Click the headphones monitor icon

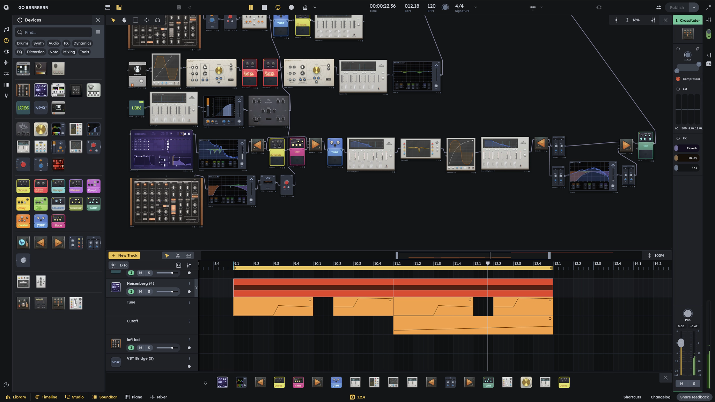(x=158, y=20)
